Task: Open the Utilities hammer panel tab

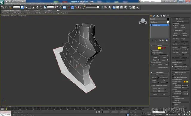Action: click(x=168, y=16)
